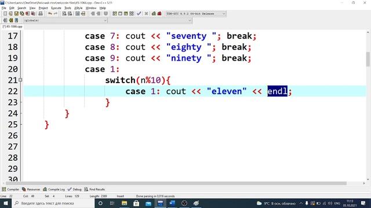Click the Delete profiling information icon

[x=159, y=14]
